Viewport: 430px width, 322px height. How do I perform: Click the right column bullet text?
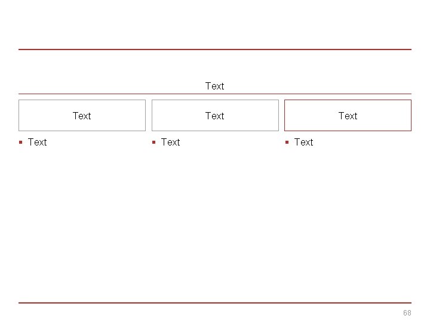[303, 142]
